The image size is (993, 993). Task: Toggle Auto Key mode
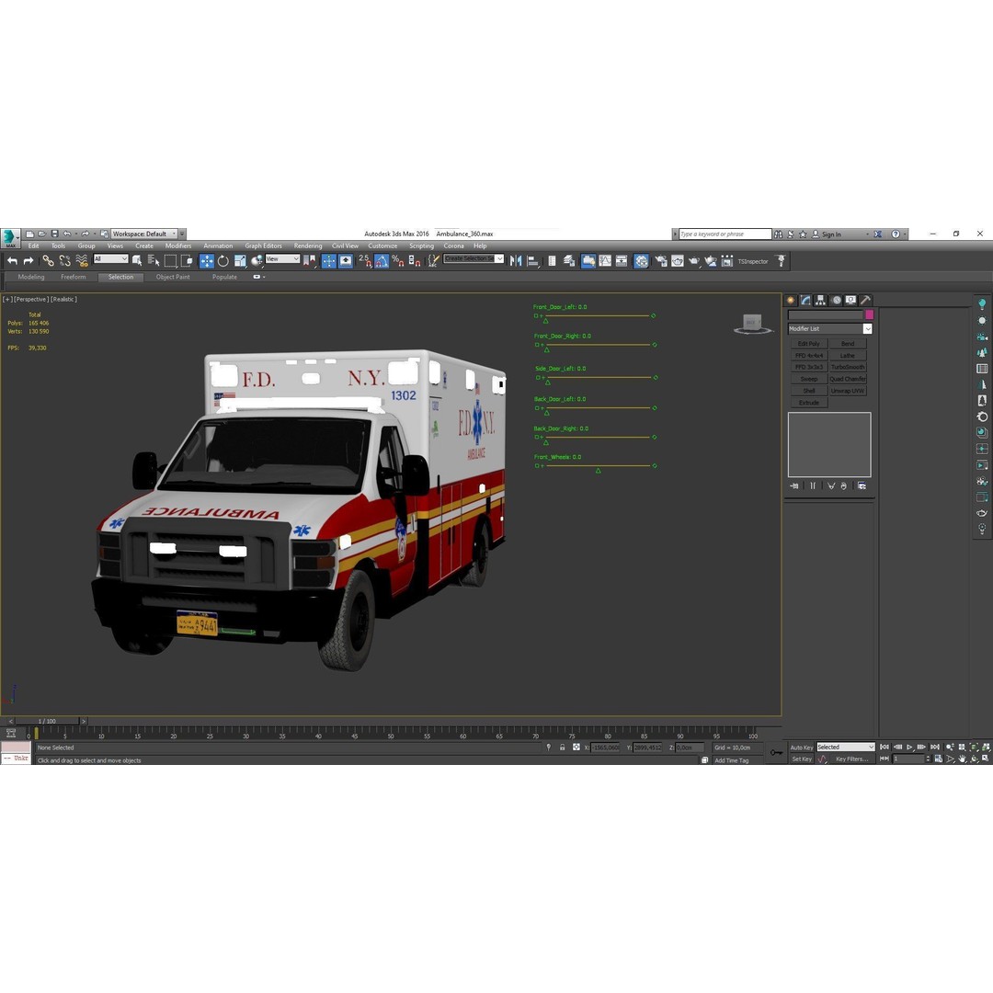click(x=801, y=748)
